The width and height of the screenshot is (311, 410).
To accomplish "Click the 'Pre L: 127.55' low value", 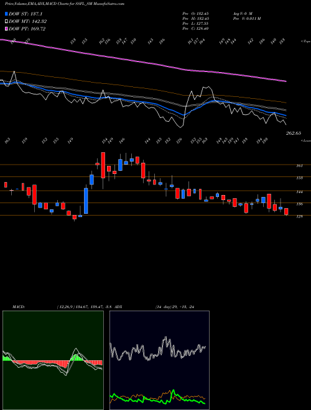I will 195,24.
